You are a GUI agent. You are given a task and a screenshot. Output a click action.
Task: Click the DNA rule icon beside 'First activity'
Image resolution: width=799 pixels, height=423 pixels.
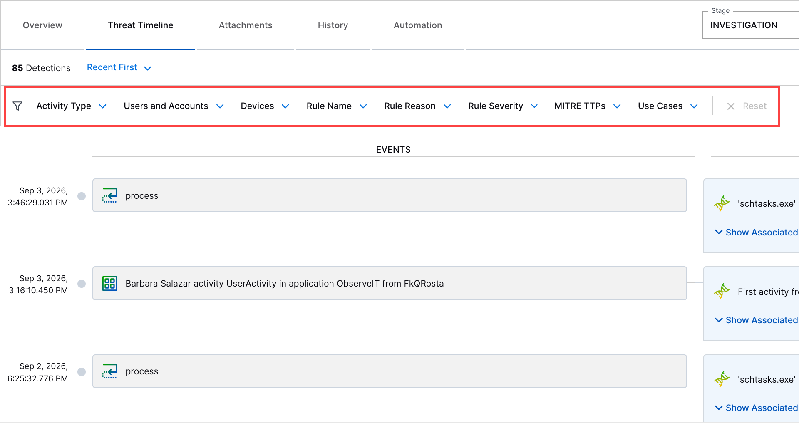coord(722,292)
